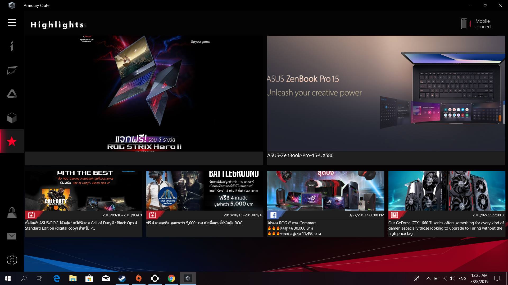This screenshot has width=508, height=285.
Task: Open the 5,000 baht free games description text
Action: pos(194,223)
